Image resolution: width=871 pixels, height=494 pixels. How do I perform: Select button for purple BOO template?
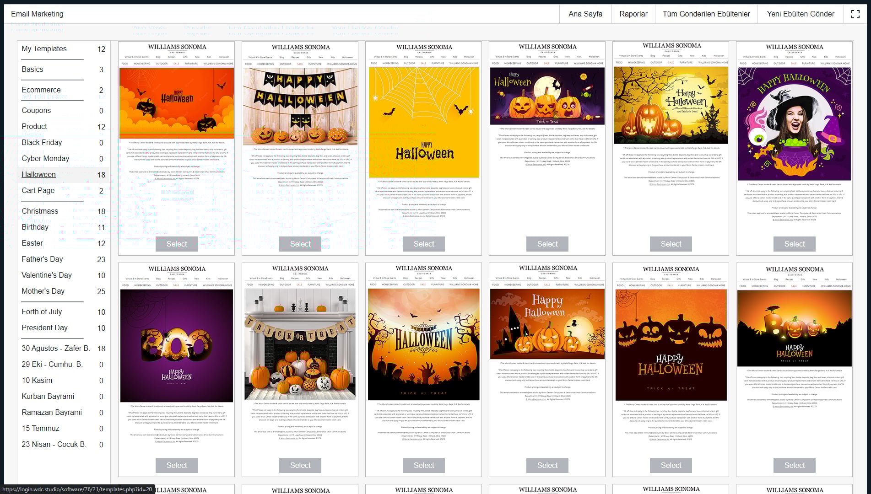click(x=177, y=466)
